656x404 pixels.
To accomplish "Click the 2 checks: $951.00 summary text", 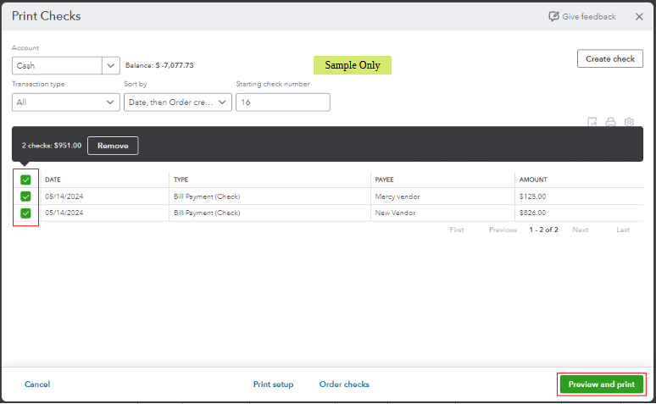I will (52, 146).
